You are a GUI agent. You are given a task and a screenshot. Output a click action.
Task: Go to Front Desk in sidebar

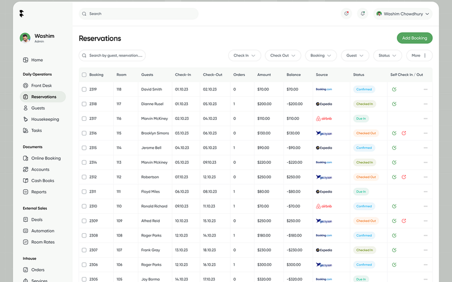41,86
